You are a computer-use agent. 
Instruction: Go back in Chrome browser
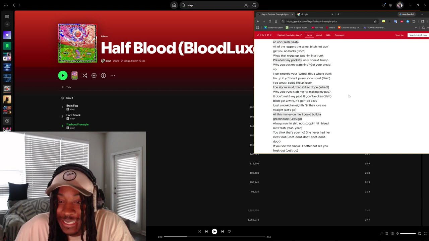tap(258, 21)
